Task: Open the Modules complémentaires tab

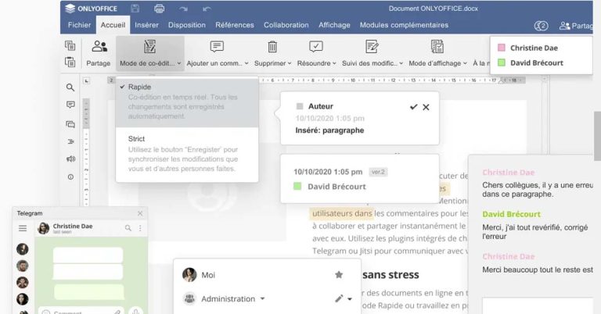Action: pyautogui.click(x=404, y=25)
